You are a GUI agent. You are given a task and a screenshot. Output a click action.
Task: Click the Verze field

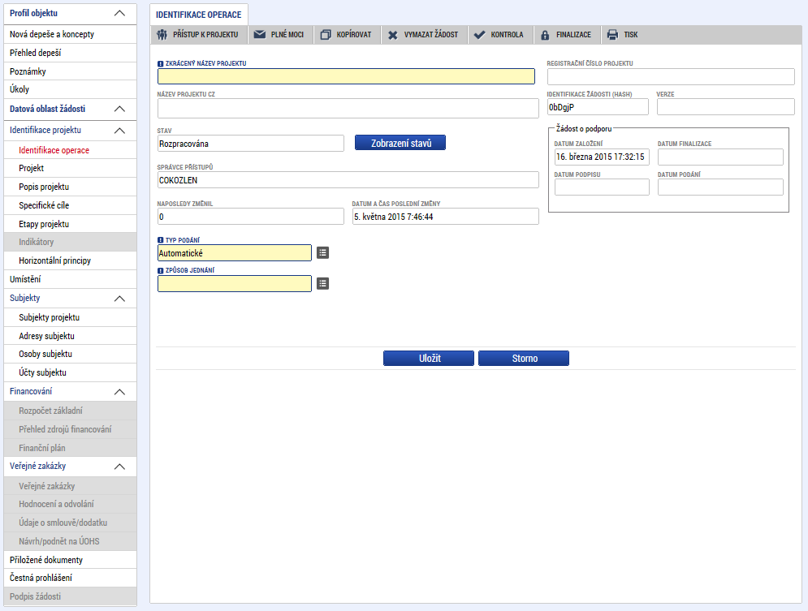pyautogui.click(x=725, y=107)
